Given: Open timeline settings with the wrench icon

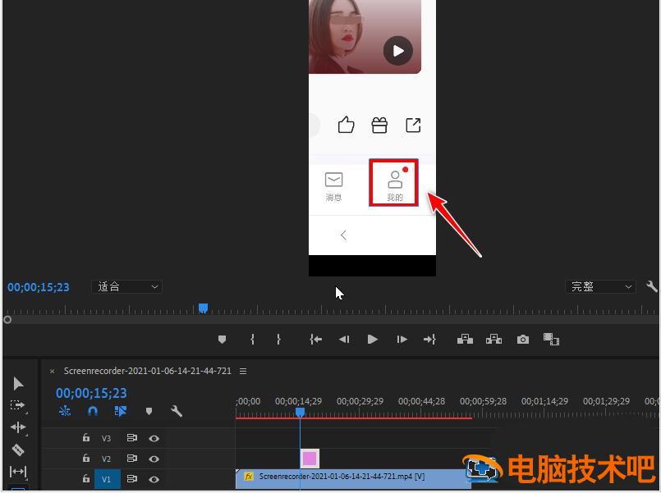Looking at the screenshot, I should point(177,411).
